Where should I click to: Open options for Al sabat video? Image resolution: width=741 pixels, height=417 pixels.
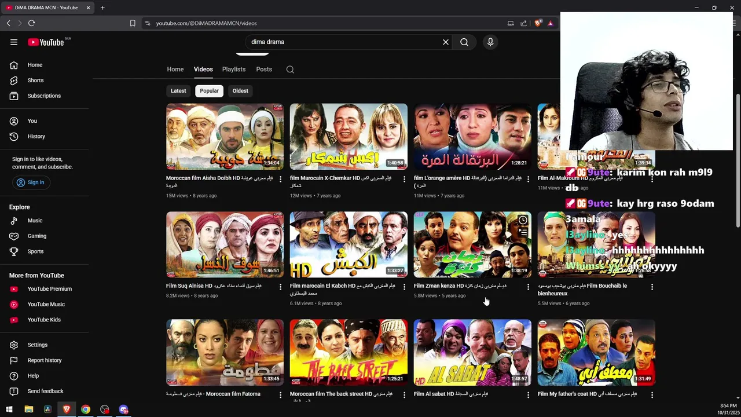pos(528,395)
